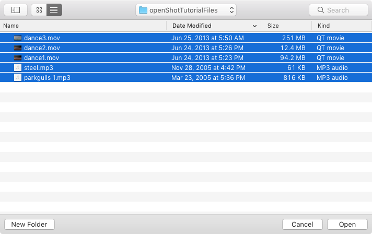Screen dimensions: 372x234
Task: Click in the Search field
Action: [339, 10]
